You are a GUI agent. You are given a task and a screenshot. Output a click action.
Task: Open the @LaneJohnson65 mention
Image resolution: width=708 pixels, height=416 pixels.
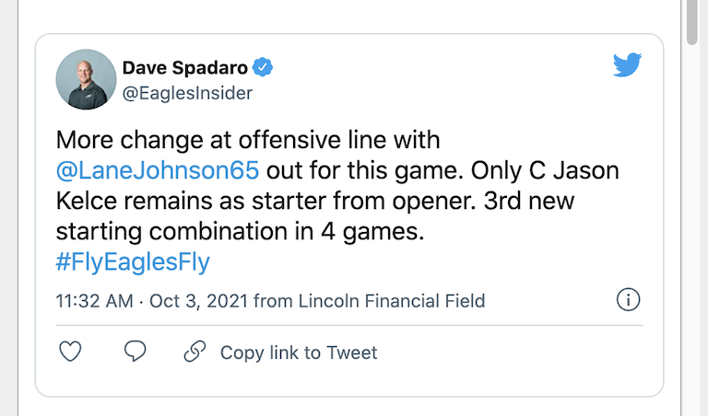click(x=159, y=171)
